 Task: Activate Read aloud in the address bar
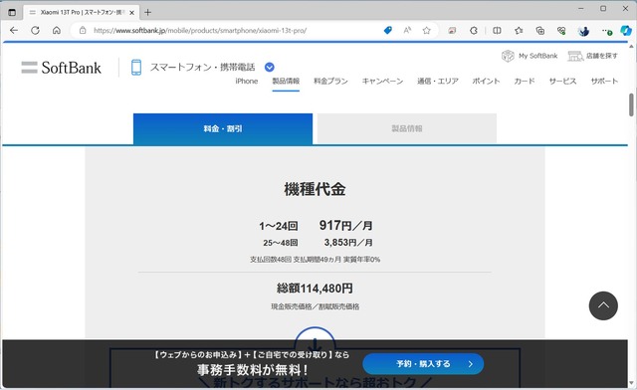click(407, 31)
